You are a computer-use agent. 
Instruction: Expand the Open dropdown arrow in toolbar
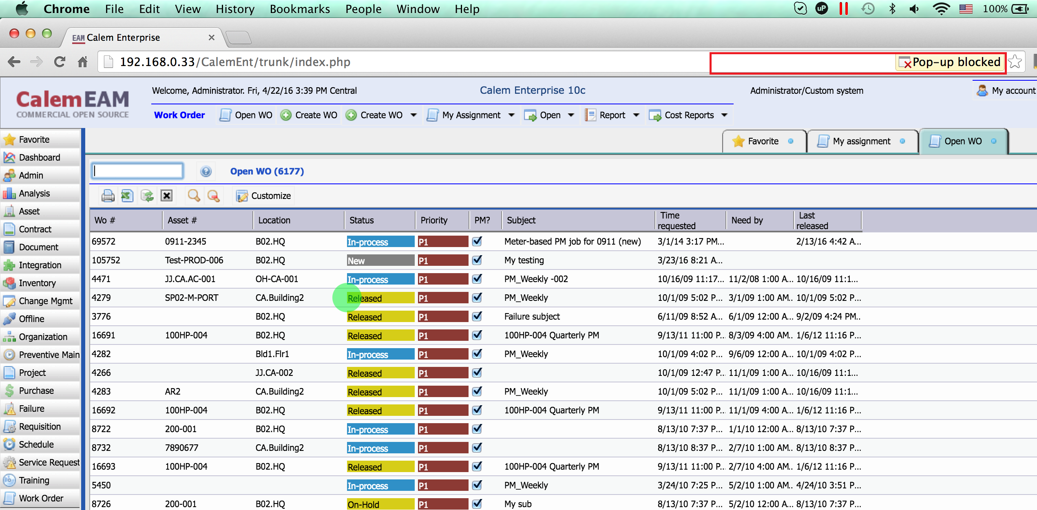click(571, 115)
